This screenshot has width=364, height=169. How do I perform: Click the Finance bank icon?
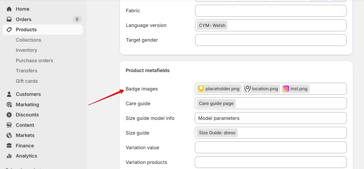point(9,146)
